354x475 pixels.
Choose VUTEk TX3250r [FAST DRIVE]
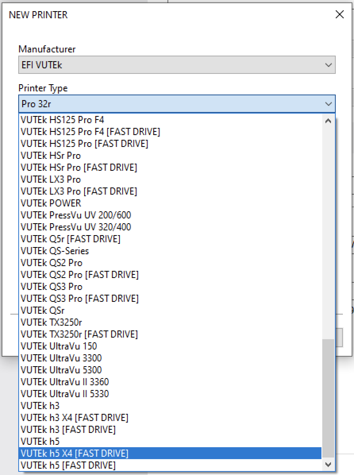point(171,334)
